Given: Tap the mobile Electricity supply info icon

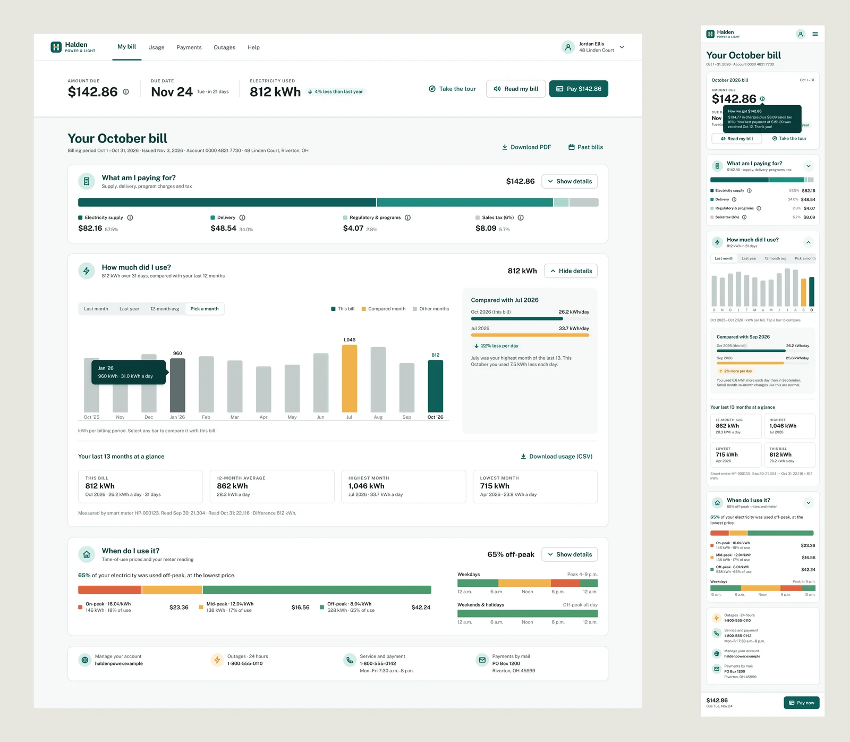Looking at the screenshot, I should 749,190.
